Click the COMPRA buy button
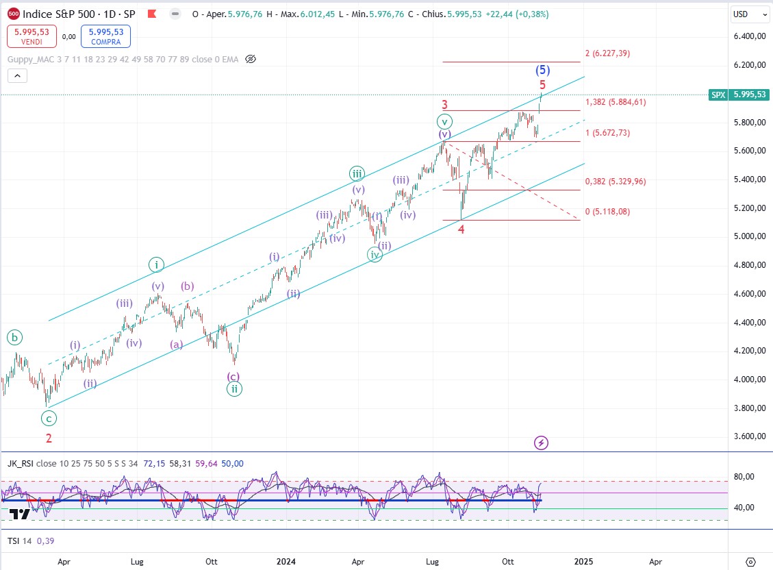This screenshot has height=570, width=773. tap(105, 36)
